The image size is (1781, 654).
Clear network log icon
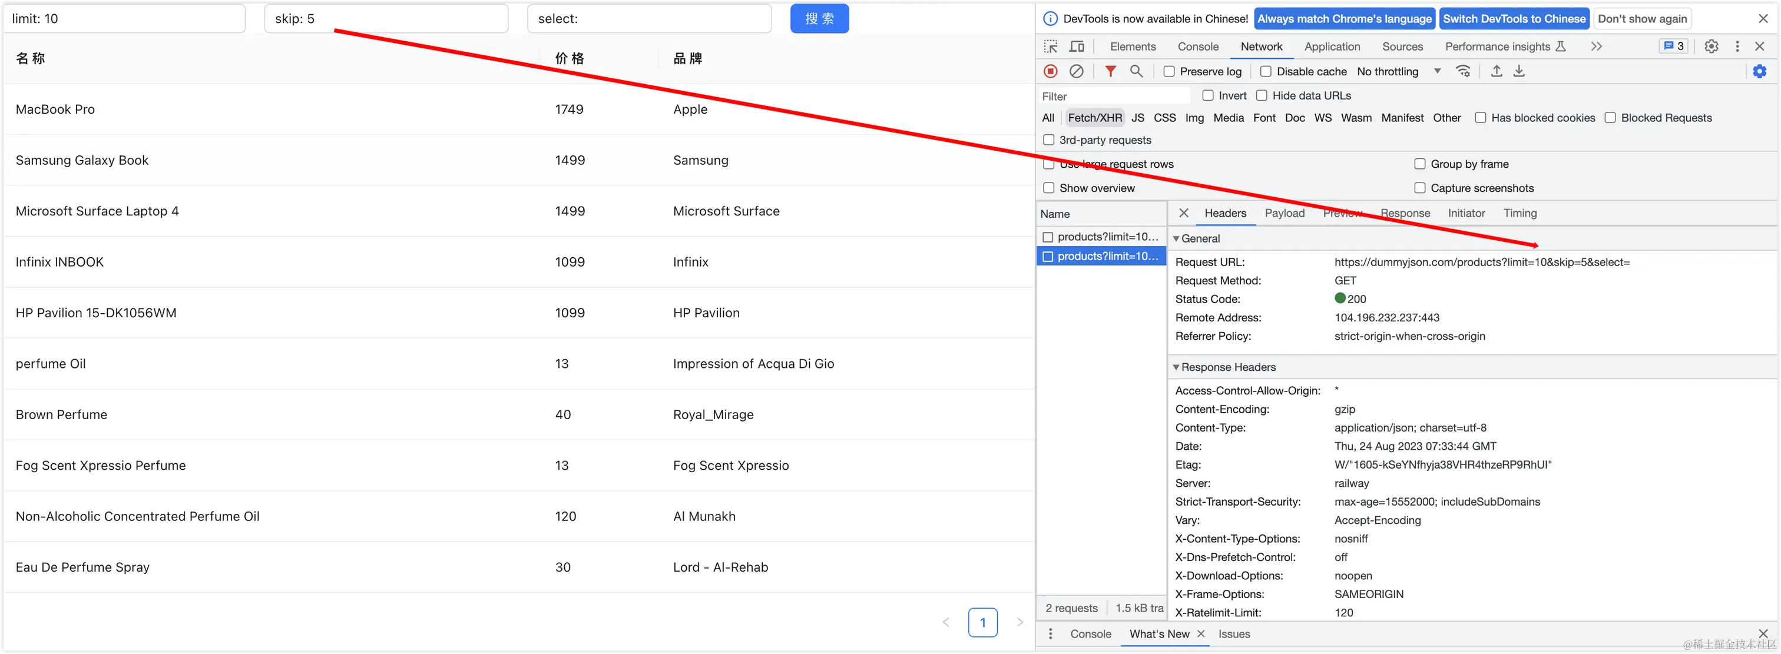1077,71
